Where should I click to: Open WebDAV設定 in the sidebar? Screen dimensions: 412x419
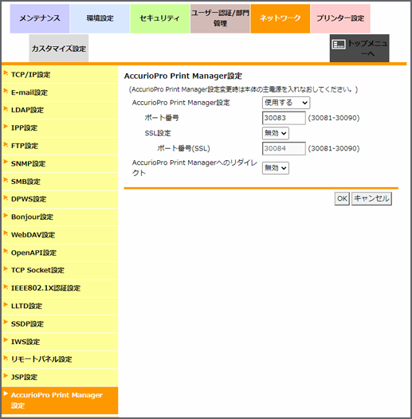(x=60, y=235)
